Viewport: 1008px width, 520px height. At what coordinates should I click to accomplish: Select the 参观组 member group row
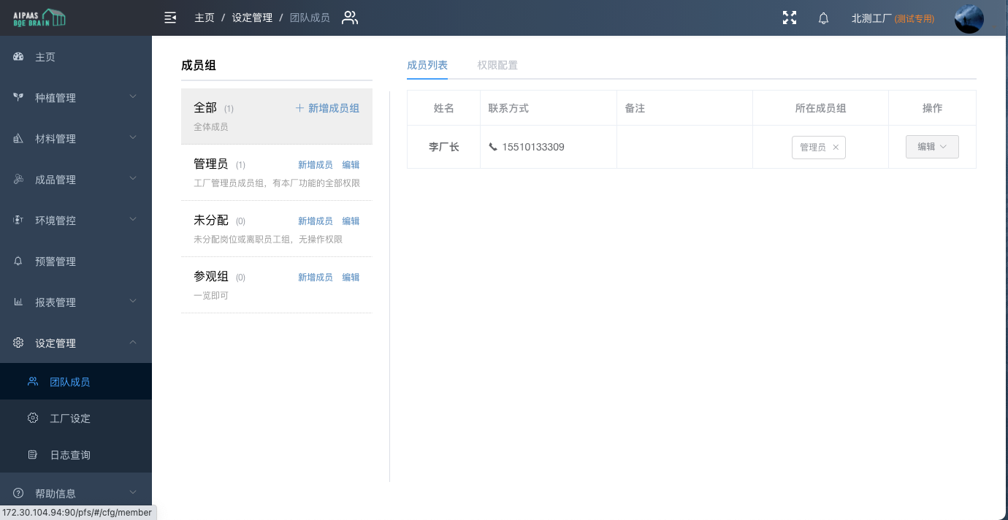277,286
